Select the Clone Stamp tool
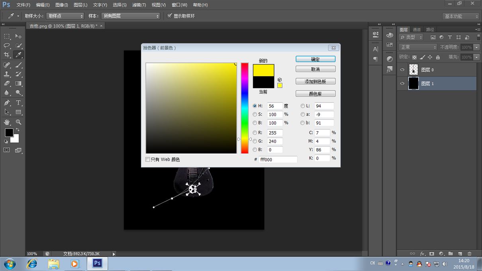 (x=7, y=74)
